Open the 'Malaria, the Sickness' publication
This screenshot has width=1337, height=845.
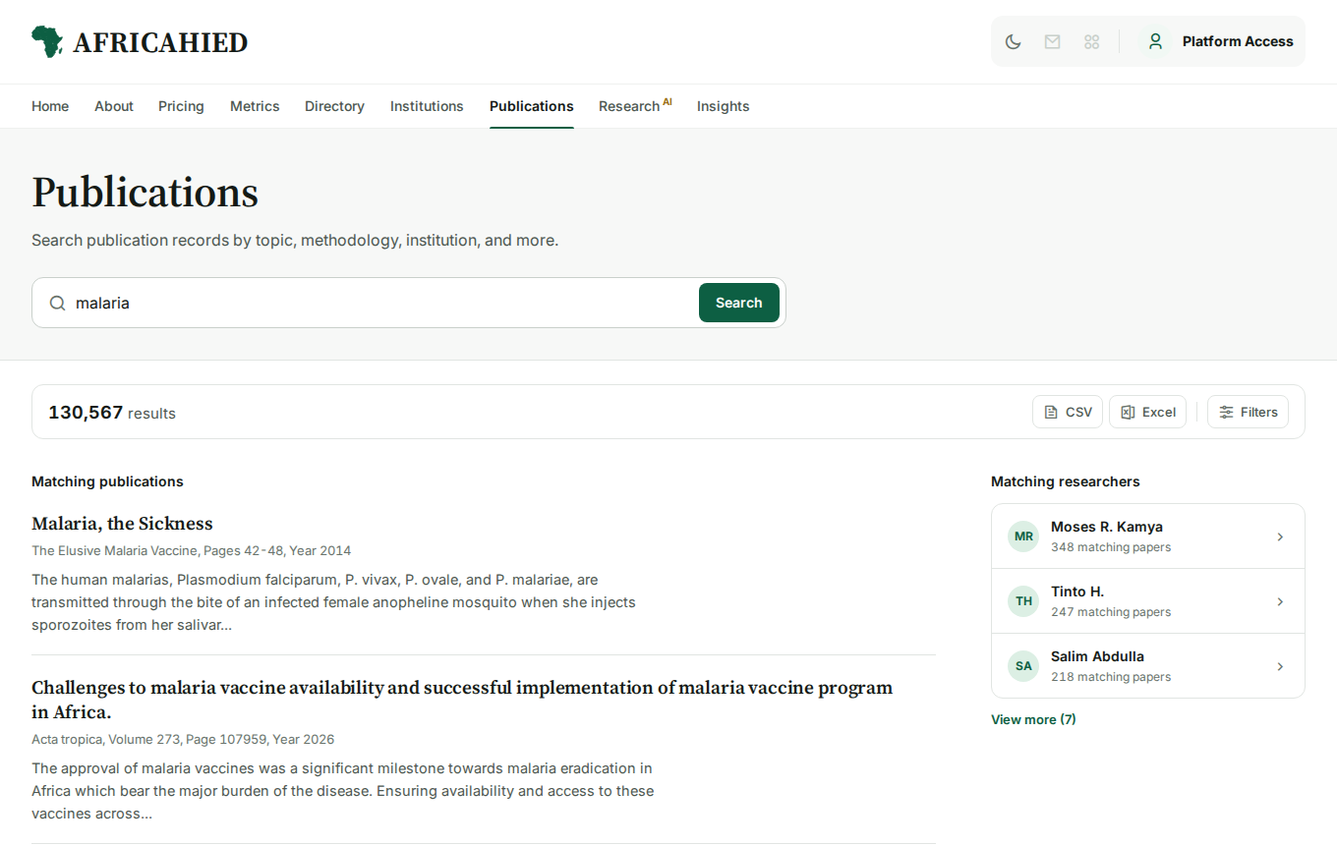[122, 523]
